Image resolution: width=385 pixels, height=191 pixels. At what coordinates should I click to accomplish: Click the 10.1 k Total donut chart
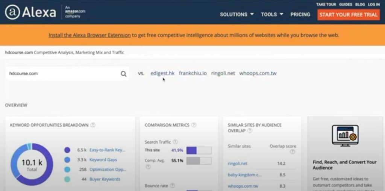(x=32, y=164)
